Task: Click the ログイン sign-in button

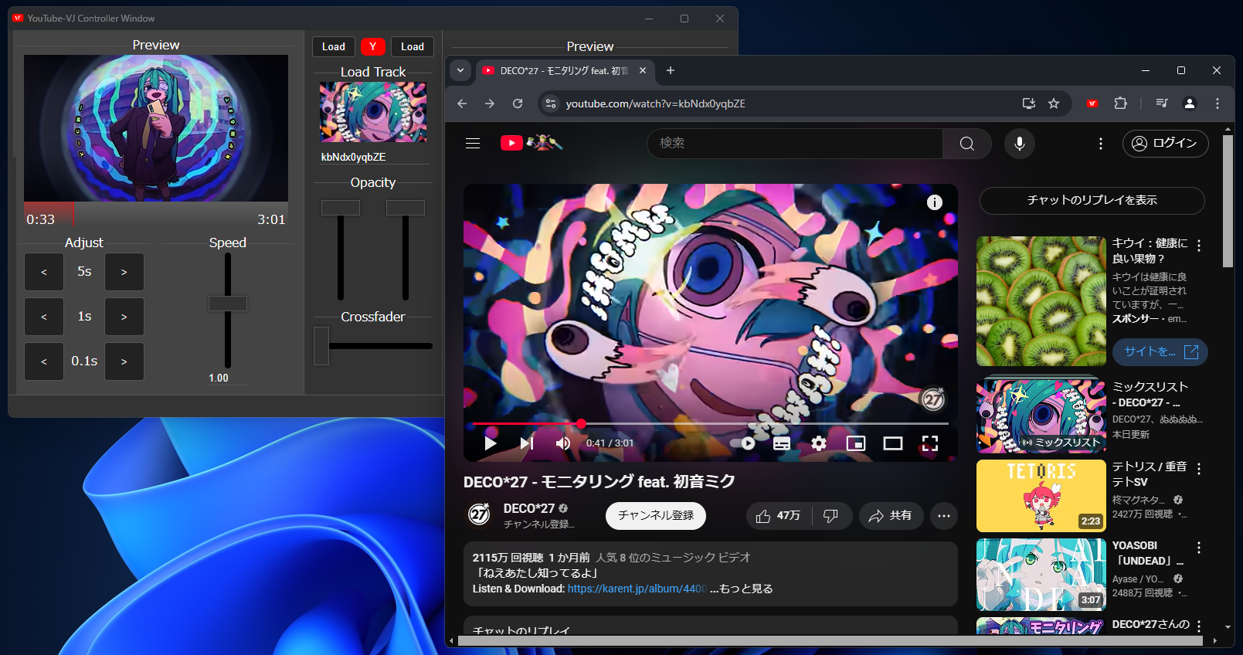Action: coord(1165,143)
